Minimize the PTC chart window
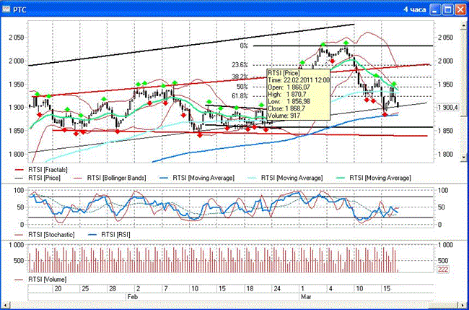 click(434, 9)
